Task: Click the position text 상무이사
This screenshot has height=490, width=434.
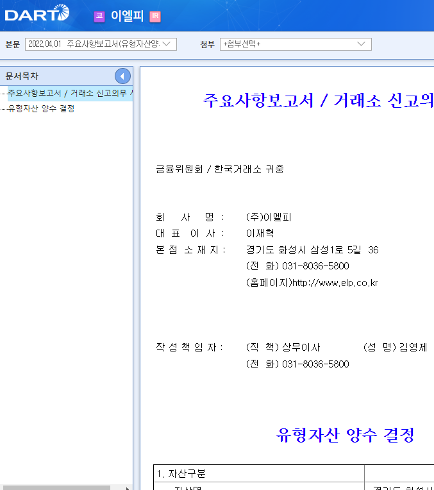Action: tap(301, 347)
